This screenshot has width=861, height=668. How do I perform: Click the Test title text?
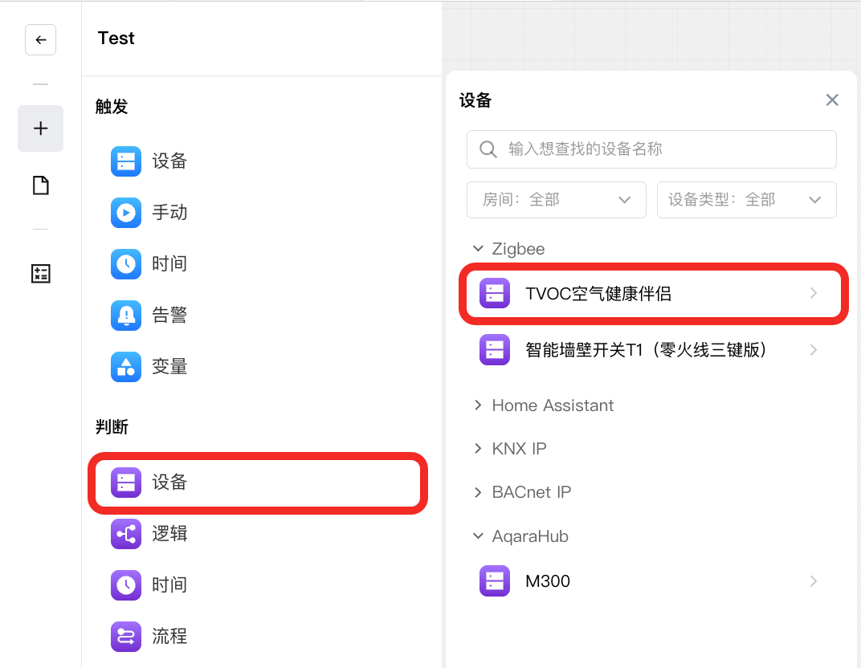[x=116, y=39]
